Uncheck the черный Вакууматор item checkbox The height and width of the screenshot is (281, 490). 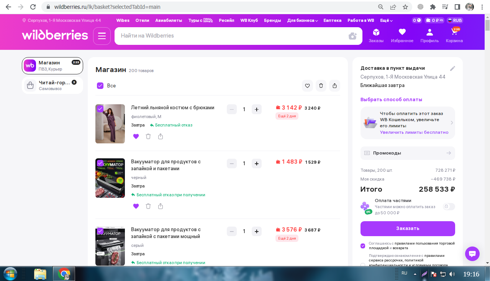[100, 163]
